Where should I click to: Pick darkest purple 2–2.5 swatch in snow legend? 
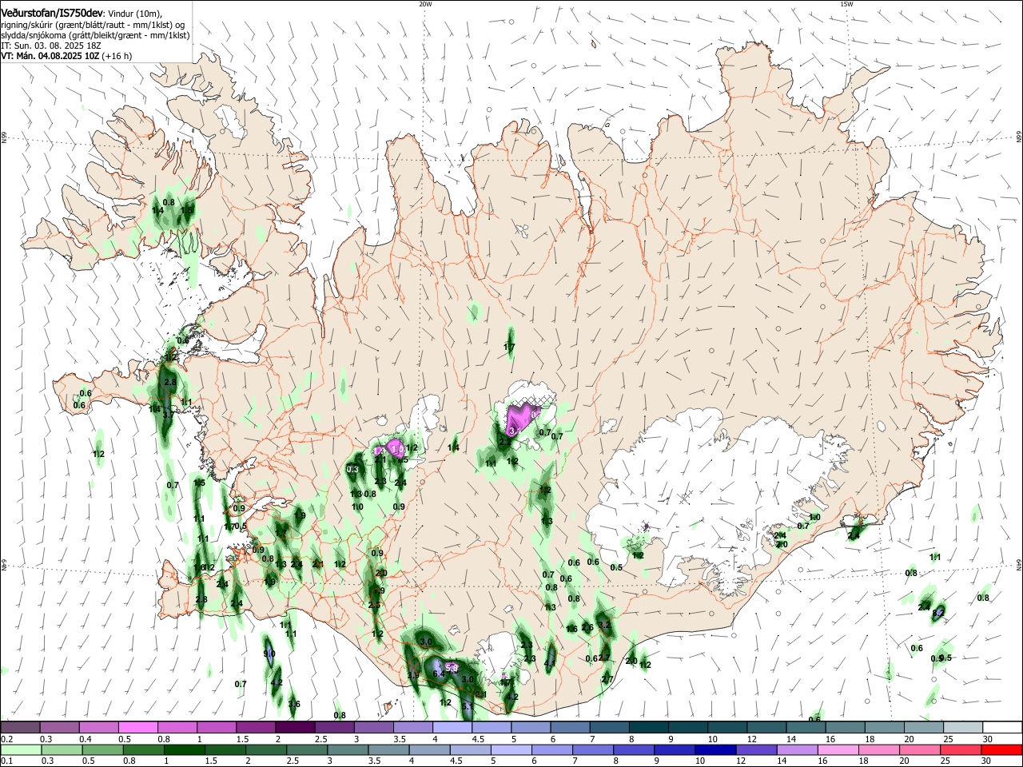295,727
